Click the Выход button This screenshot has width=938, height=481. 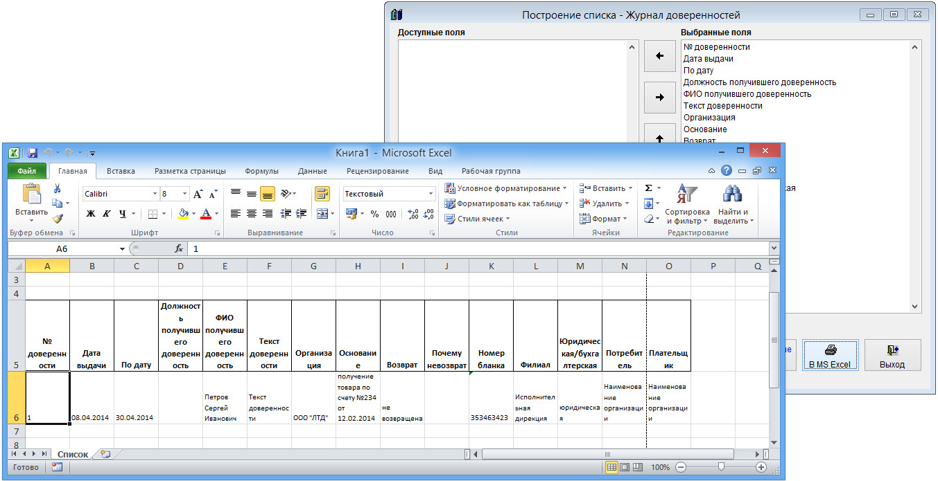[892, 356]
